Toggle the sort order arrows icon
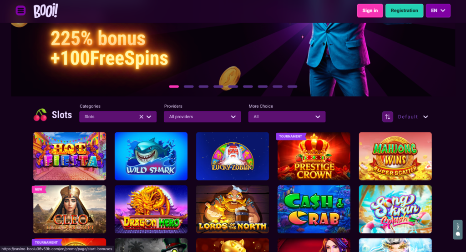Viewport: 466px width, 252px height. point(388,117)
